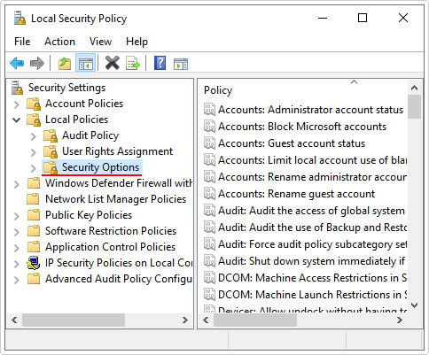This screenshot has height=355, width=429.
Task: Click the tree pane scroll right arrow
Action: click(x=185, y=320)
